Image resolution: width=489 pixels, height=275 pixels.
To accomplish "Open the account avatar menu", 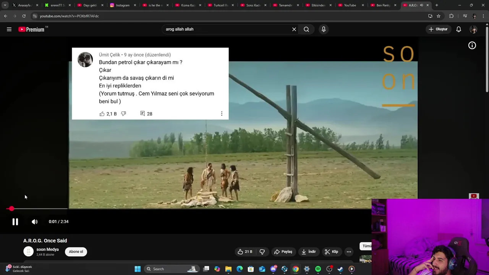I will pos(473,29).
